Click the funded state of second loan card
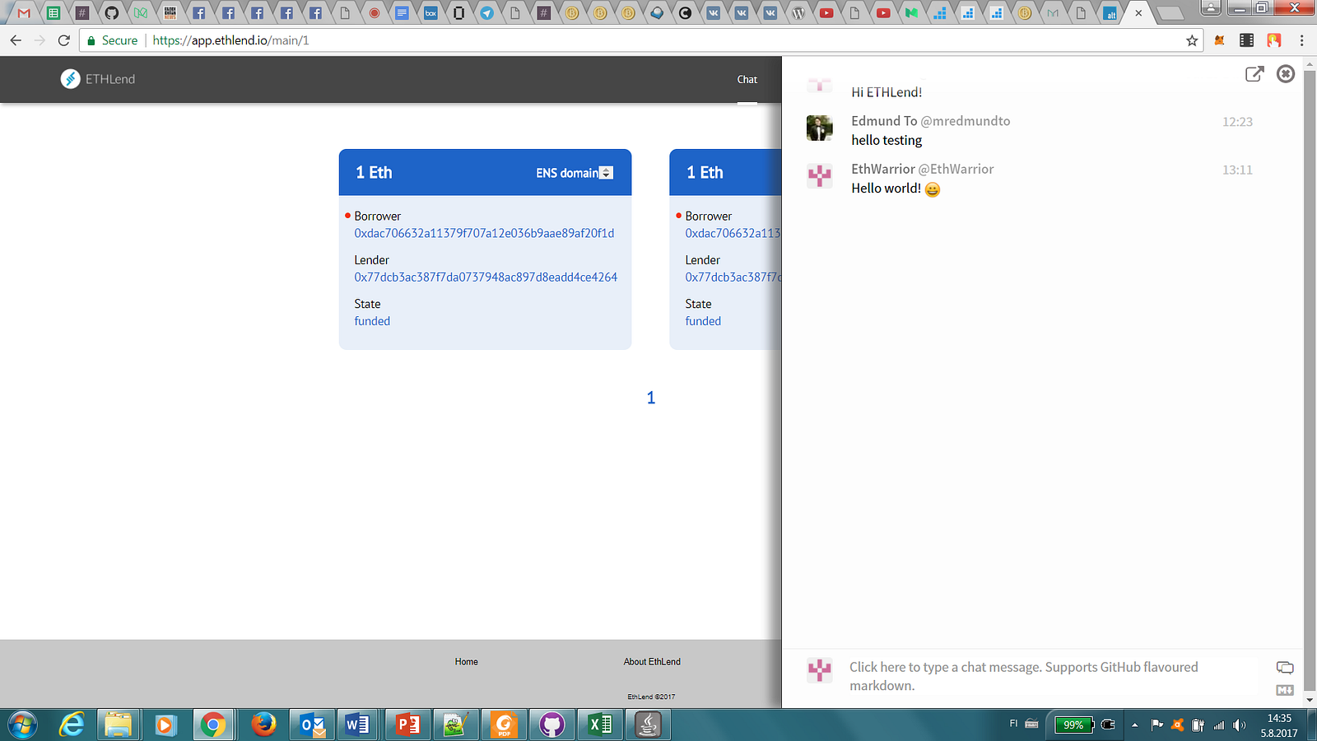This screenshot has width=1317, height=741. (703, 321)
